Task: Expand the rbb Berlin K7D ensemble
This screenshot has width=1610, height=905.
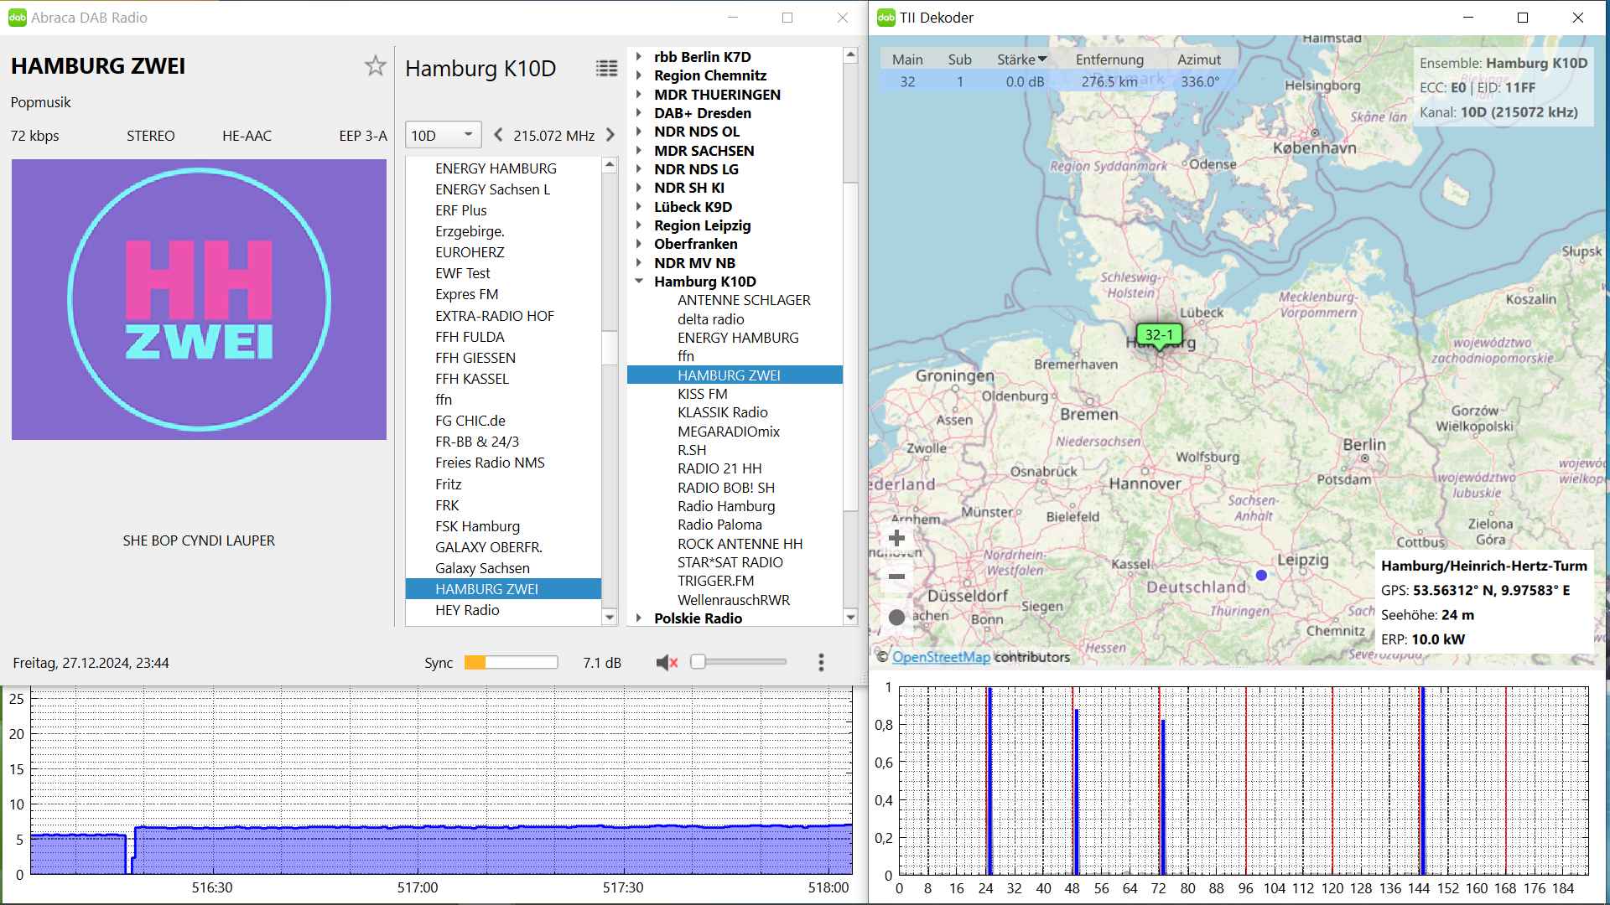Action: (639, 57)
